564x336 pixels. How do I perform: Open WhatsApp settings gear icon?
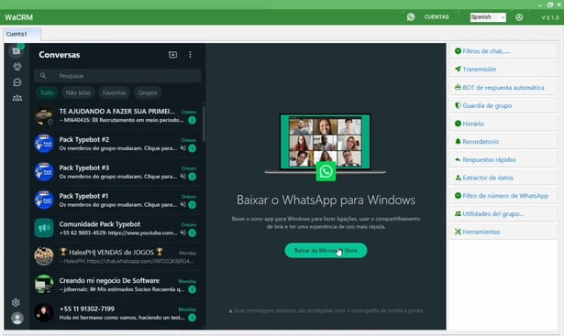(16, 302)
